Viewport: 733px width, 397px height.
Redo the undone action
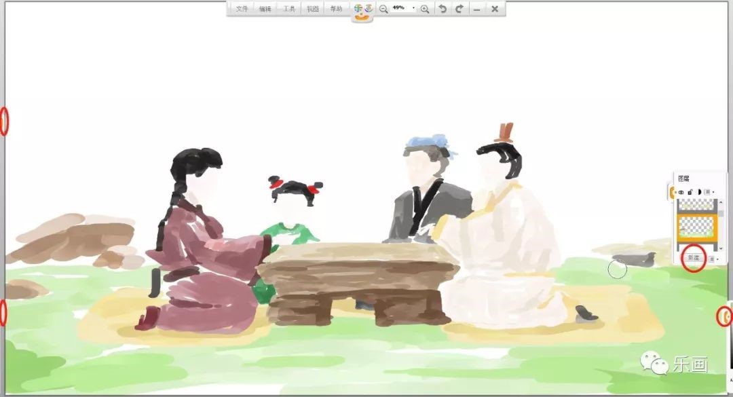459,9
